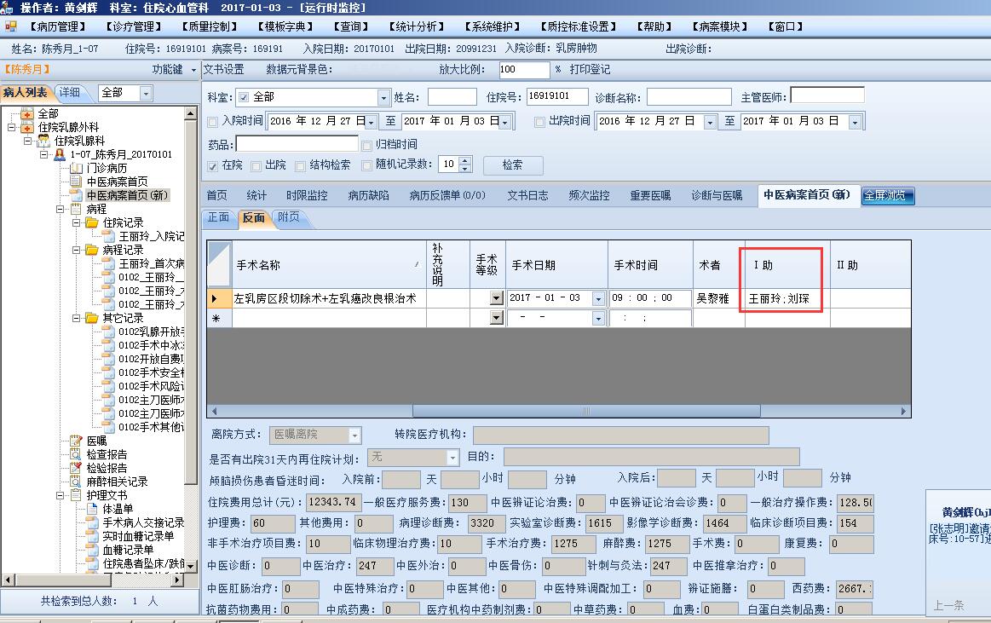Screen dimensions: 991x623
Task: Collapse the 护理文书 tree node
Action: (x=60, y=495)
